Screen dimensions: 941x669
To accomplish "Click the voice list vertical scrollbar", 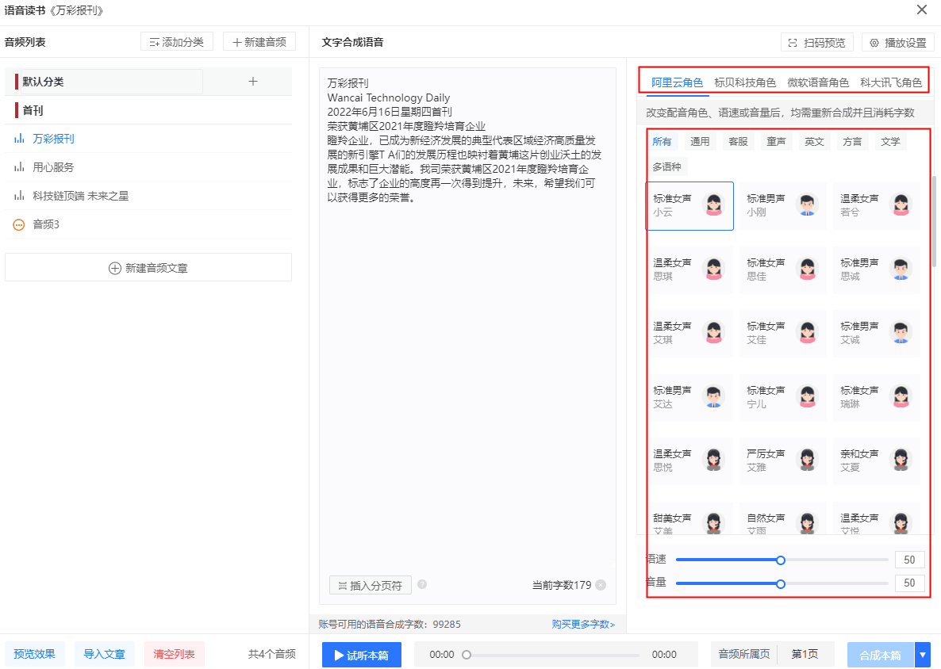I will tap(933, 222).
